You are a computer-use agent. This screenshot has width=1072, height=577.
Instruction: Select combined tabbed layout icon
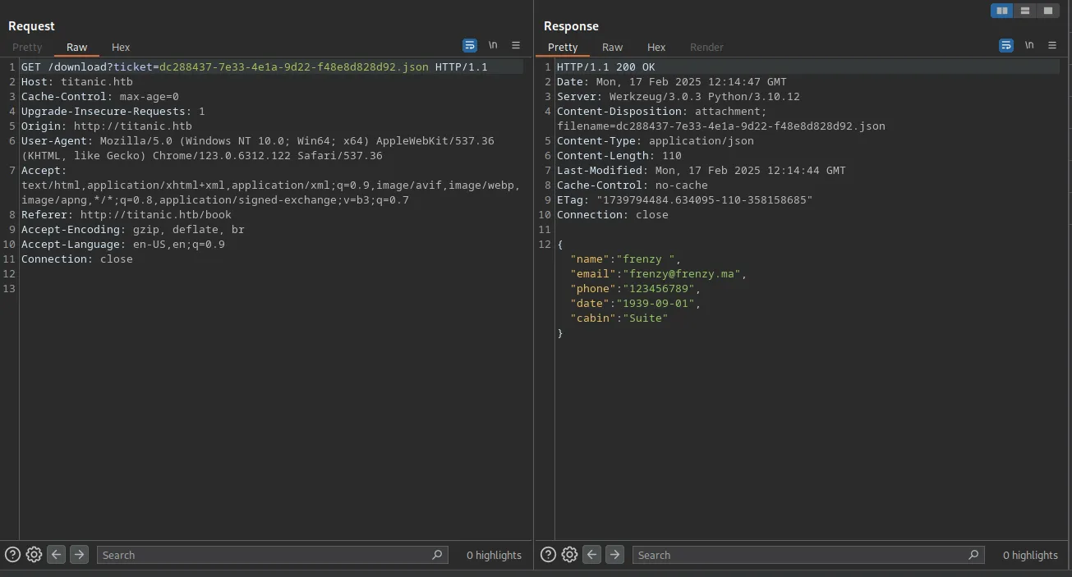click(x=1048, y=11)
